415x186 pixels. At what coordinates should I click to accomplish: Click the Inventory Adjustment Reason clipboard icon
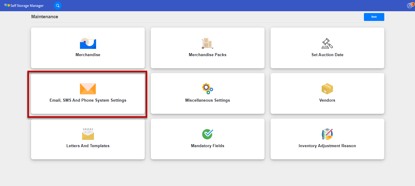tap(327, 134)
